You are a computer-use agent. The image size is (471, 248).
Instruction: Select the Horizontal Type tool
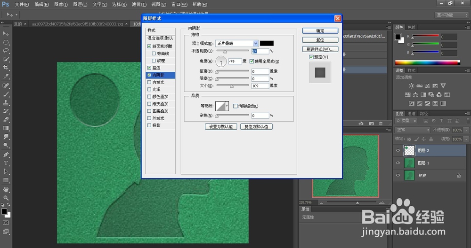6,163
